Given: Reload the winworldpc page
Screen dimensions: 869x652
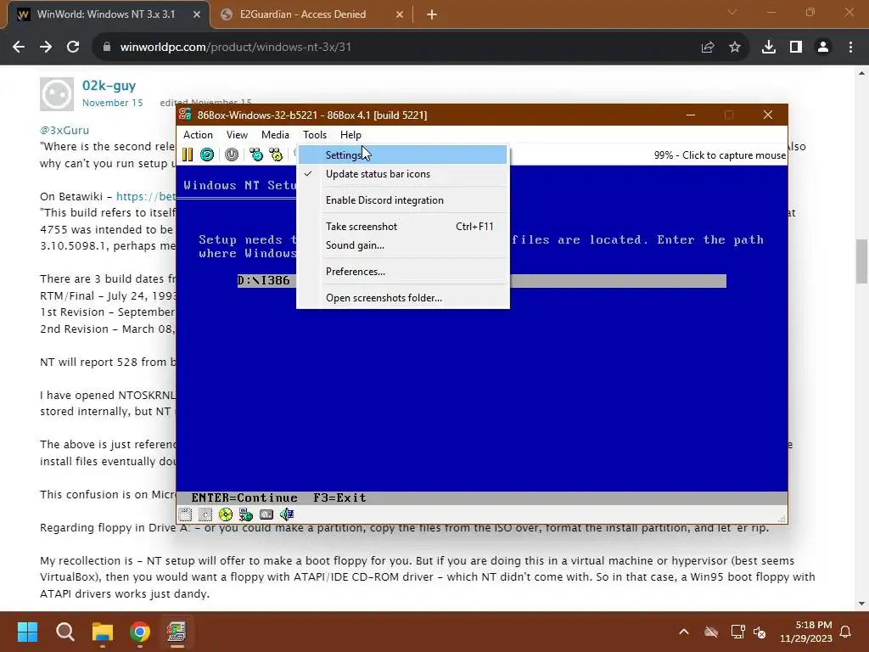Looking at the screenshot, I should point(73,48).
